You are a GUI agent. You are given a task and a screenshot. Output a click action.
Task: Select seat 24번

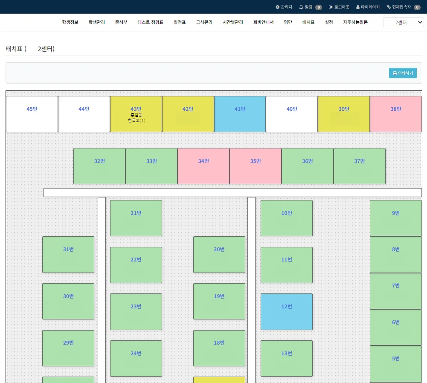tap(136, 359)
